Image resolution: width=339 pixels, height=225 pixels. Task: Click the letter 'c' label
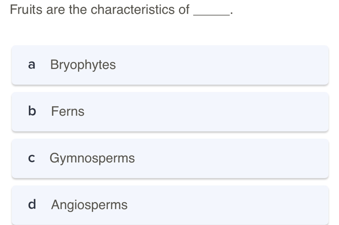pos(32,158)
